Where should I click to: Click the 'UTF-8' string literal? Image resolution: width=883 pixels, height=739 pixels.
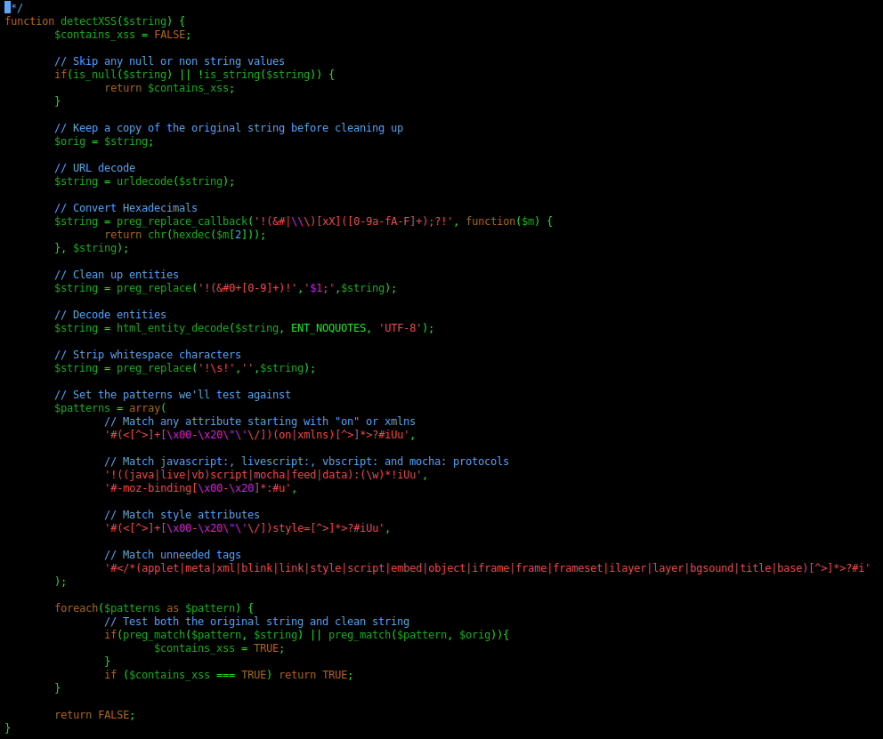[x=400, y=328]
